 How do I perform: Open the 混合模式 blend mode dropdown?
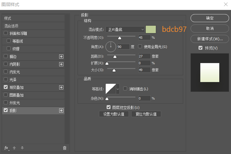pos(125,29)
